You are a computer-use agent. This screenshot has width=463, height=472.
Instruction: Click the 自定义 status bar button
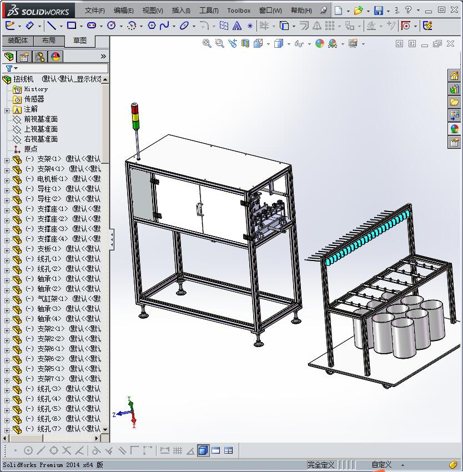pyautogui.click(x=381, y=465)
